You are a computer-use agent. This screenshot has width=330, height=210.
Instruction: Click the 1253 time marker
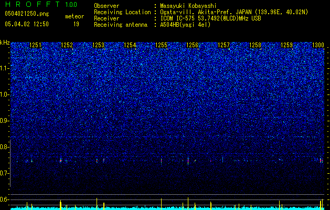click(98, 45)
